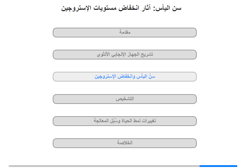The height and width of the screenshot is (168, 246).
Task: Go to the التشخيص section
Action: coord(125,99)
